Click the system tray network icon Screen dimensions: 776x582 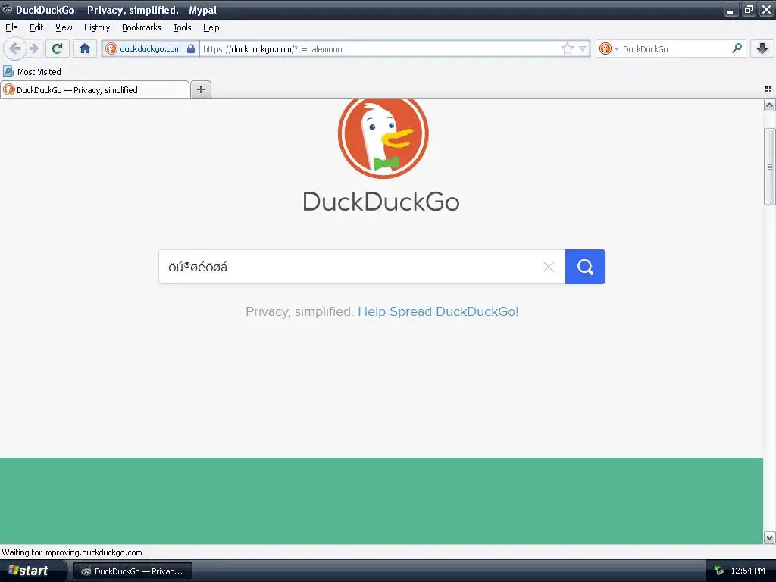point(719,571)
